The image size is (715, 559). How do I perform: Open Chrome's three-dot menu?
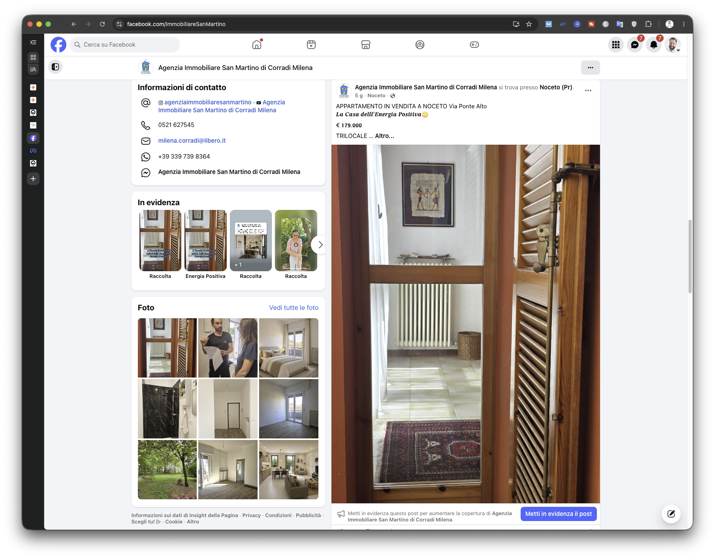tap(684, 24)
